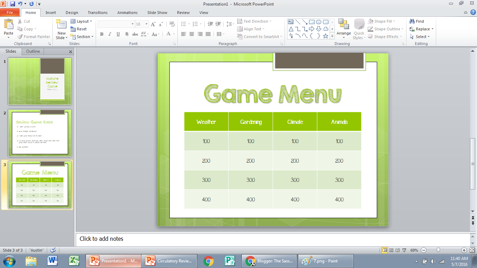Click the Center alignment icon
This screenshot has height=268, width=477.
(191, 34)
